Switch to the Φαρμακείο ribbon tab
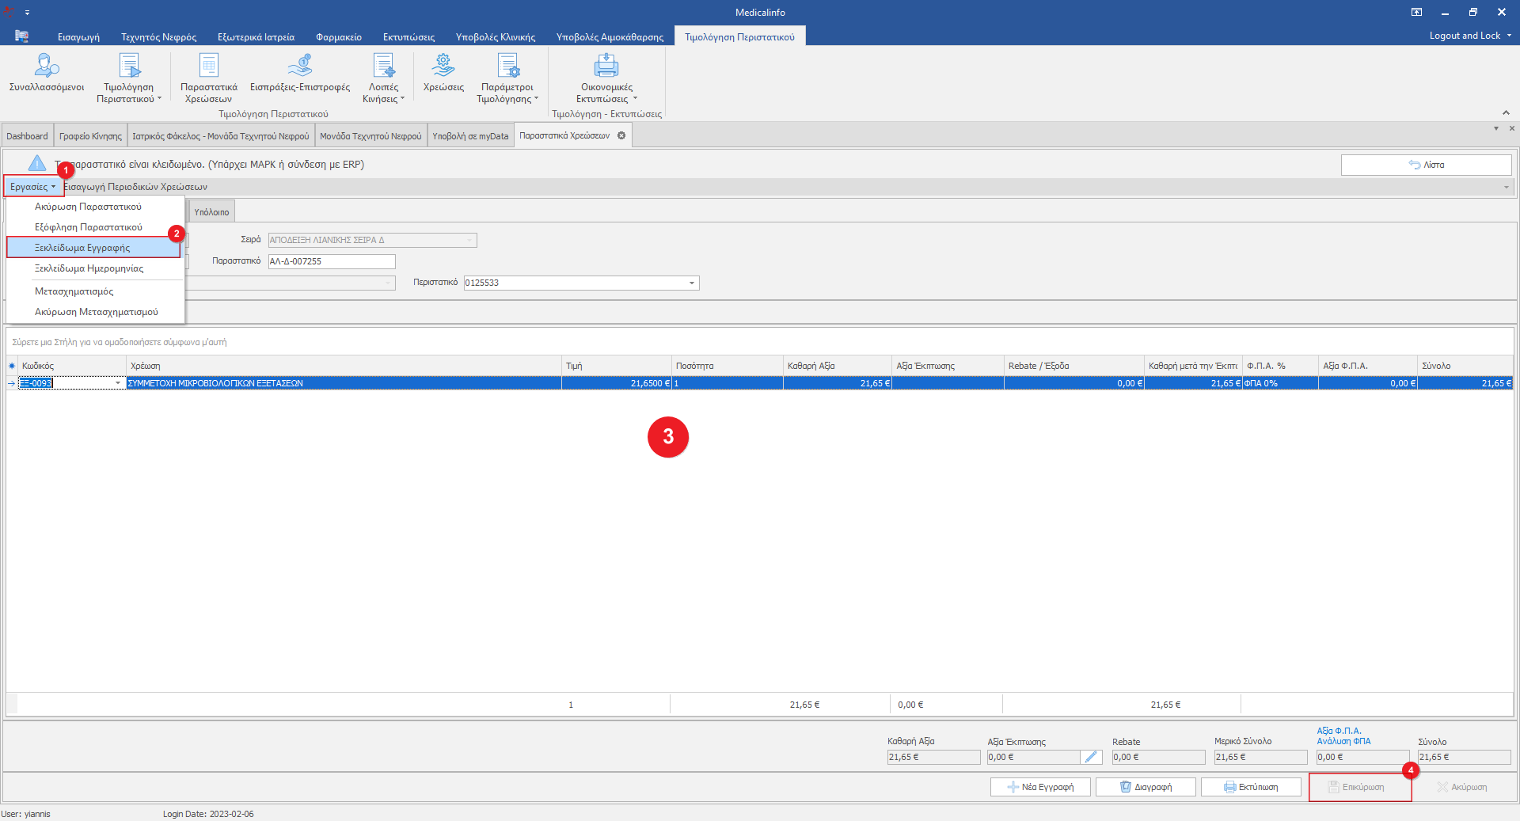The width and height of the screenshot is (1520, 821). coord(338,37)
